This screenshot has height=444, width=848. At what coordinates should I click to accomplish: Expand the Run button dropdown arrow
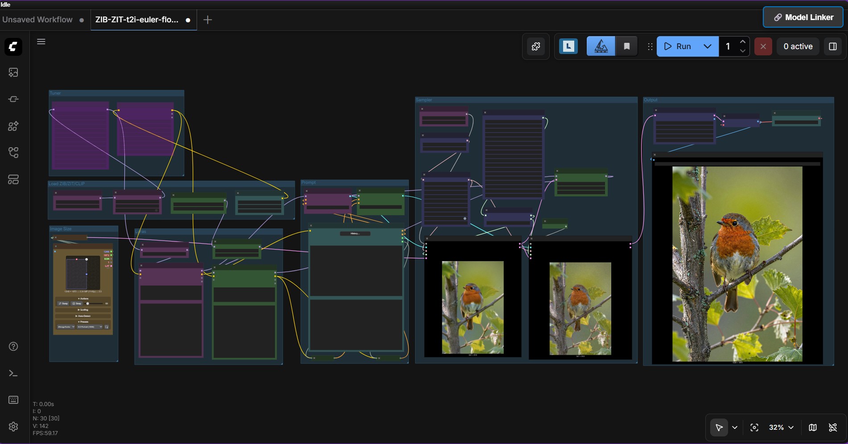click(x=708, y=46)
